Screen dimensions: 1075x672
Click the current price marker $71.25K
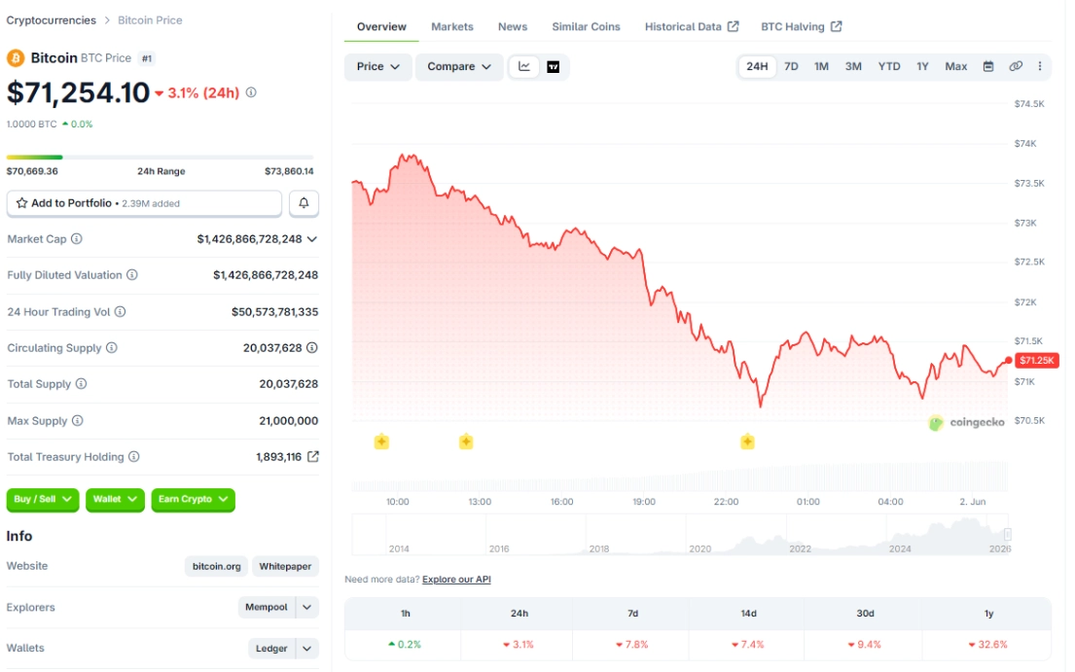point(1036,361)
